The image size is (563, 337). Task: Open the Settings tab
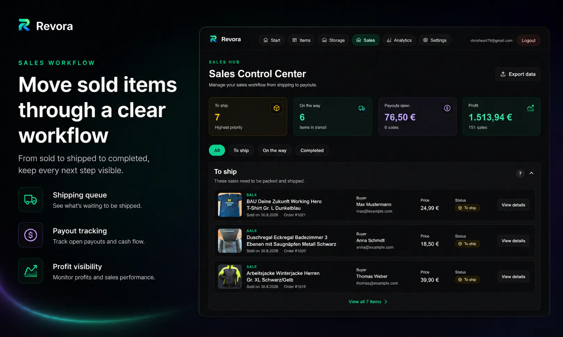(435, 40)
